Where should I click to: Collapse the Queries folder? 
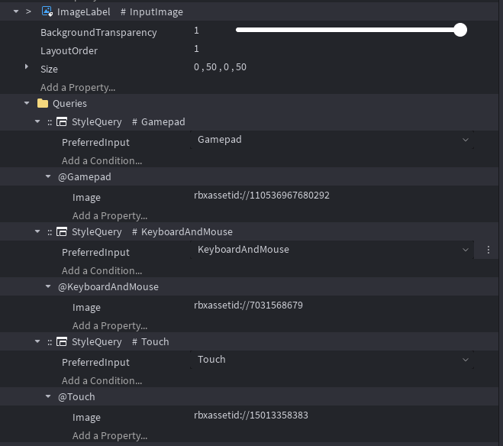point(27,103)
